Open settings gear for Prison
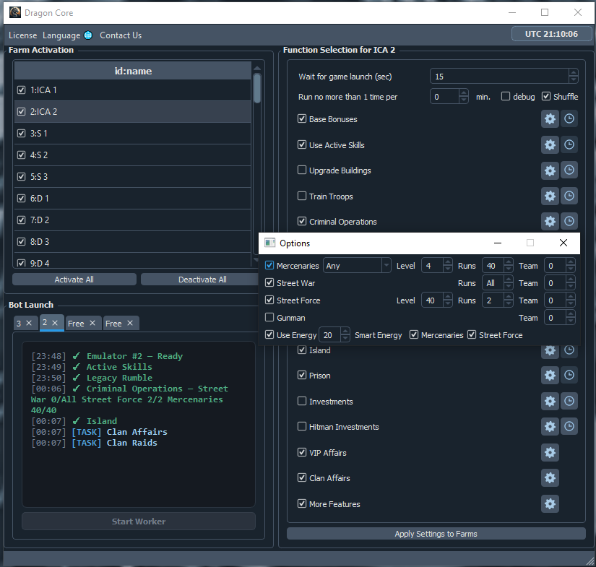596x567 pixels. [x=550, y=376]
